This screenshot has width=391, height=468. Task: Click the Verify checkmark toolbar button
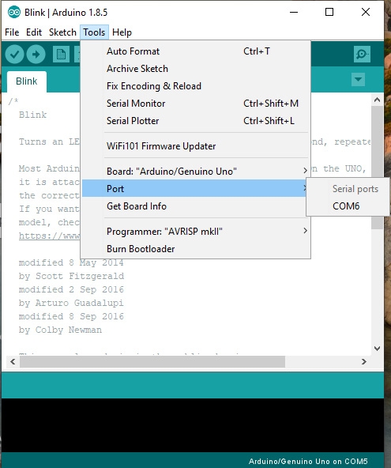pos(15,55)
